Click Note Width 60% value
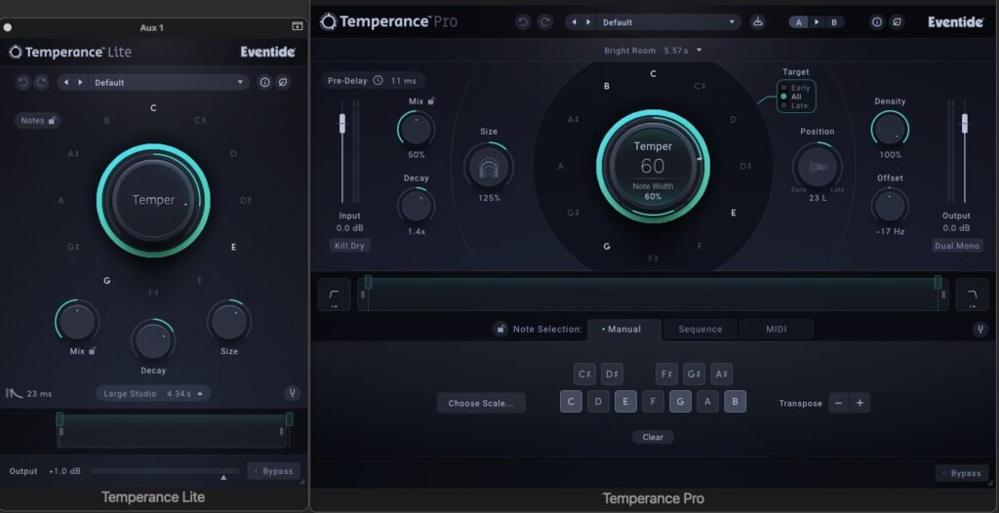999x513 pixels. point(653,197)
